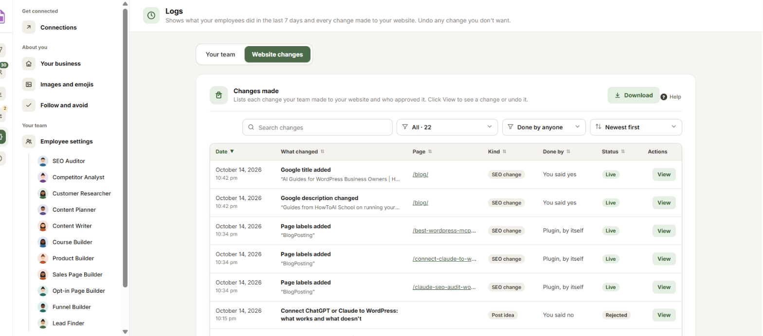Switch to the Website changes tab

[277, 54]
